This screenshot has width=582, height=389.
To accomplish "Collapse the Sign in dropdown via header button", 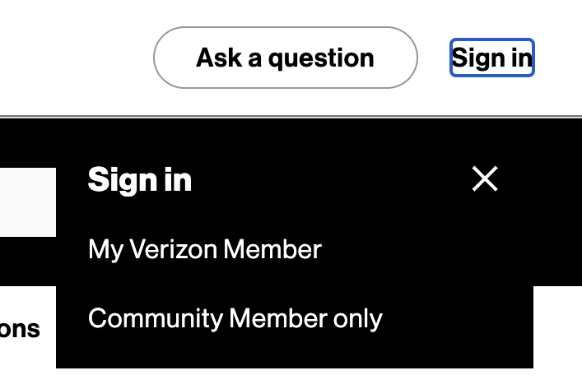I will pyautogui.click(x=492, y=58).
